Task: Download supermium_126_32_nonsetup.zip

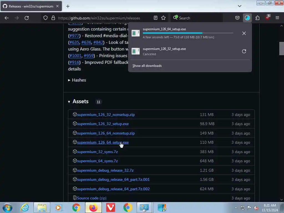Action: point(106,115)
